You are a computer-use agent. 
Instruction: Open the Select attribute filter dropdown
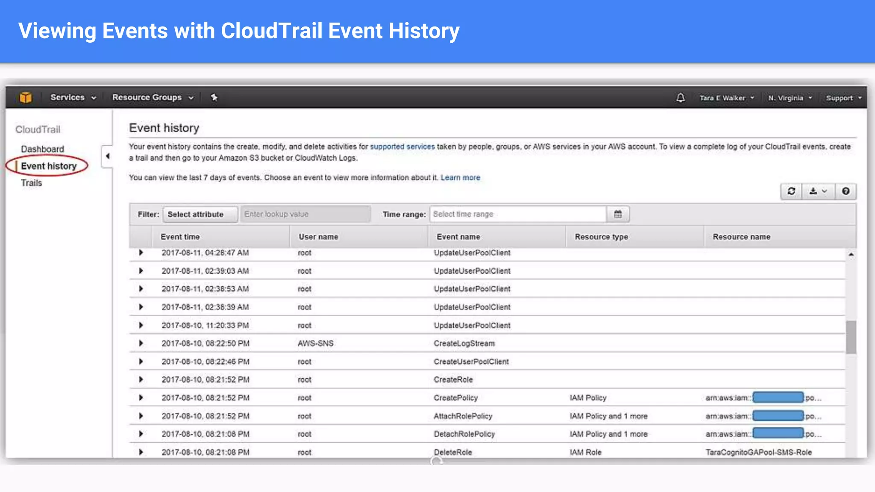click(200, 214)
